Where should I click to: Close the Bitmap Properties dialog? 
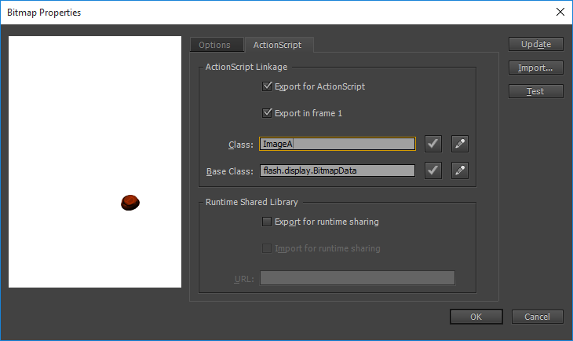(560, 12)
